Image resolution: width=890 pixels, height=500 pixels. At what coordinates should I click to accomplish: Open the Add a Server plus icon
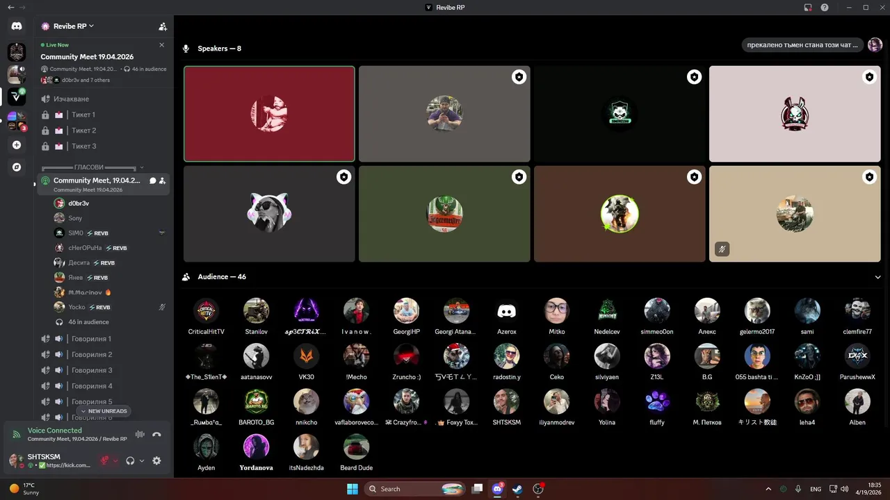coord(17,145)
